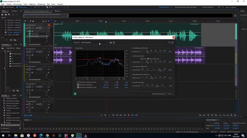
Task: Rewind in the transport controls
Action: [x=117, y=115]
